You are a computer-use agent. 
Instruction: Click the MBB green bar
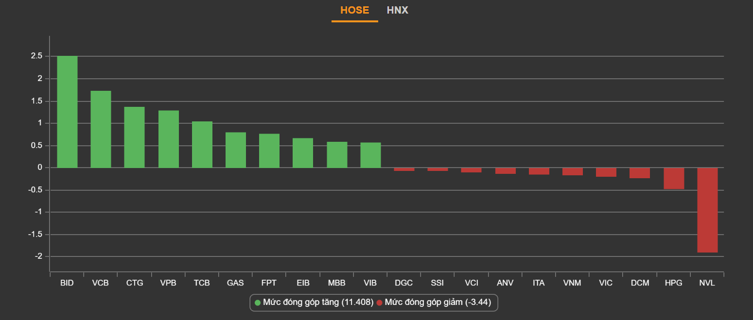[337, 155]
